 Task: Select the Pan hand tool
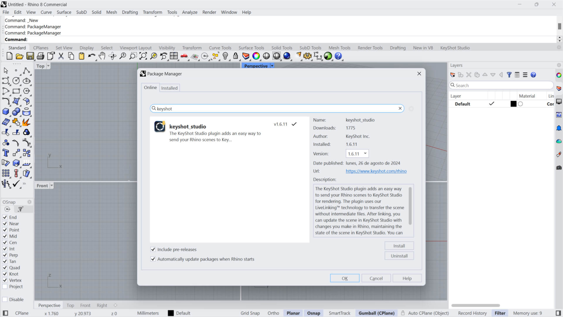pos(102,56)
